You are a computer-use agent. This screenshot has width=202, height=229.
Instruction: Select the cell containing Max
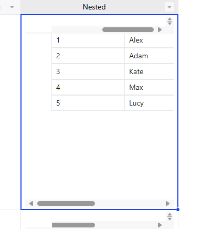(149, 87)
